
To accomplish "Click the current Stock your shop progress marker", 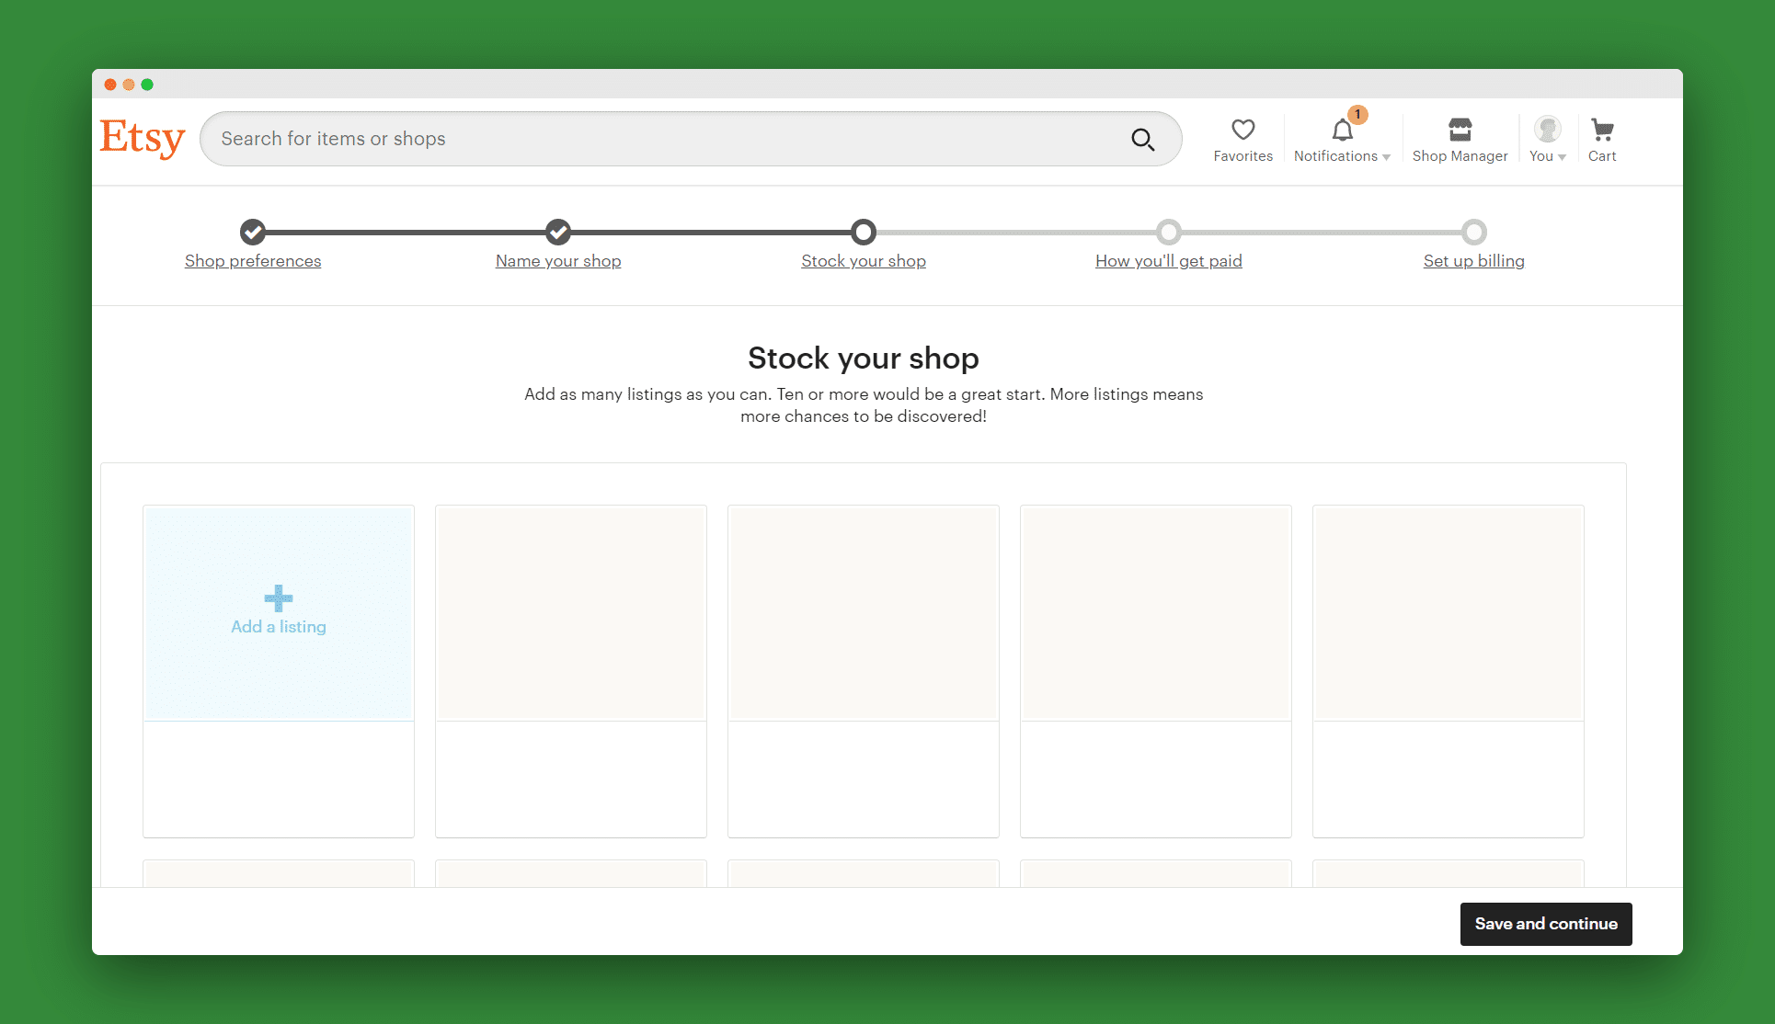I will point(863,232).
